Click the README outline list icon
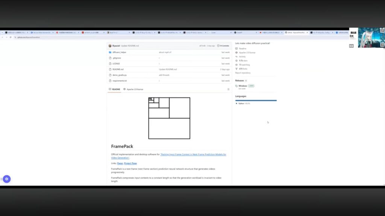385x216 pixels. [x=228, y=89]
